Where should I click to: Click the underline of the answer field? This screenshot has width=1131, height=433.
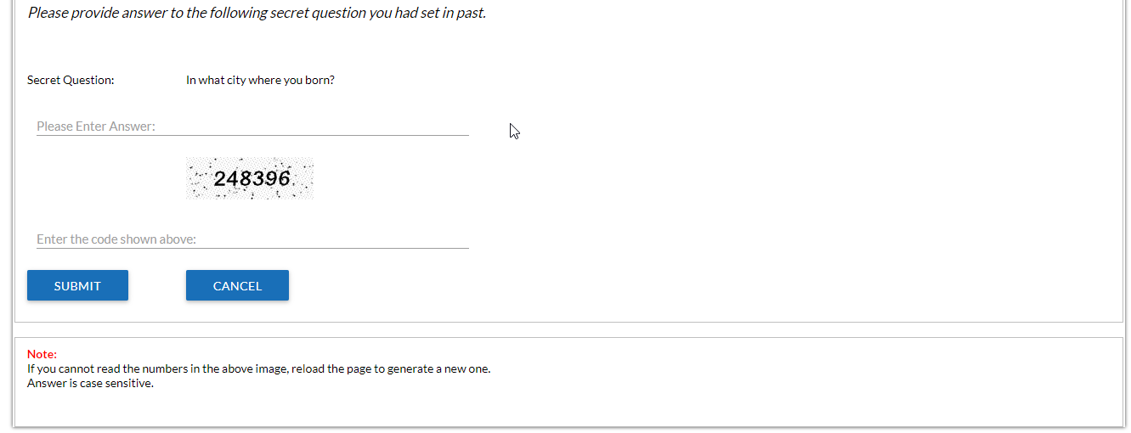(x=252, y=135)
